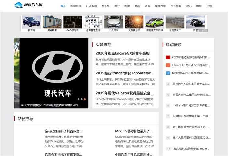Click the orange rank 2 badge
This screenshot has height=156, width=228.
click(x=168, y=65)
